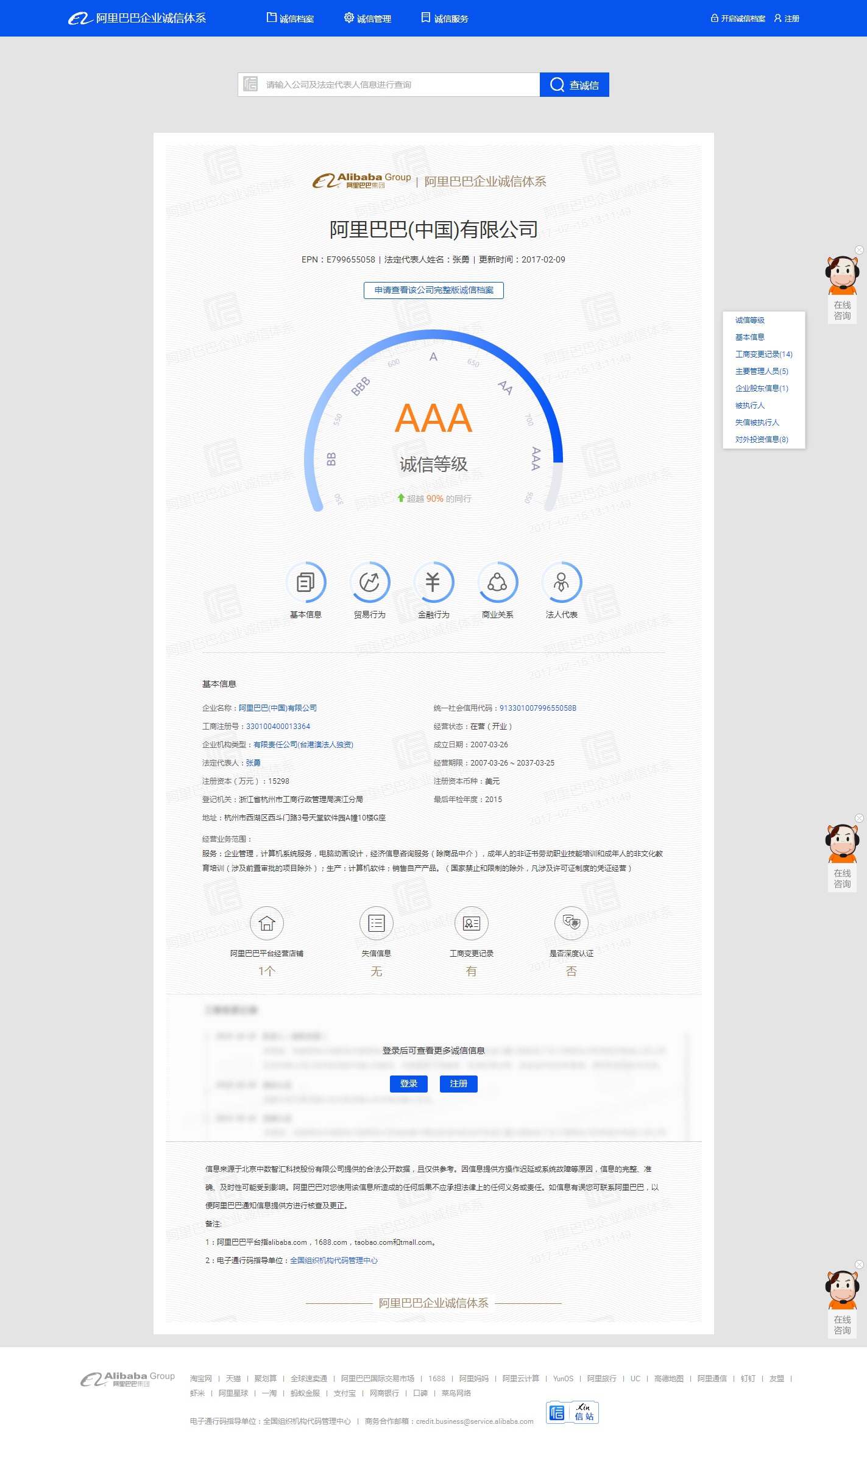
Task: Click the 商业关系 network icon
Action: pos(497,582)
